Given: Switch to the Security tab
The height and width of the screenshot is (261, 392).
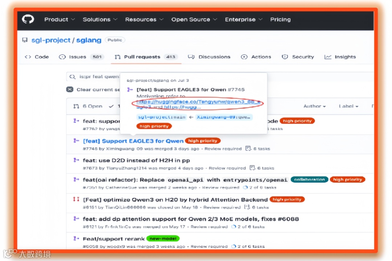Looking at the screenshot, I should point(298,57).
